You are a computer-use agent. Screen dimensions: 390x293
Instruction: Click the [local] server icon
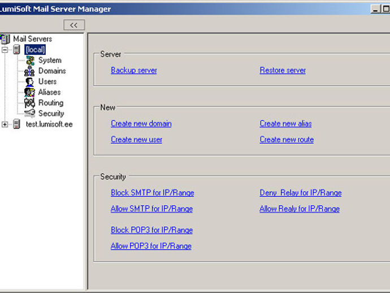pyautogui.click(x=16, y=50)
